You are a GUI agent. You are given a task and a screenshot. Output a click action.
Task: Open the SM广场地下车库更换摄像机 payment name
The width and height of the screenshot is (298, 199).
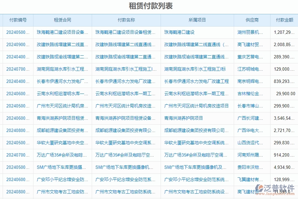tap(124, 167)
